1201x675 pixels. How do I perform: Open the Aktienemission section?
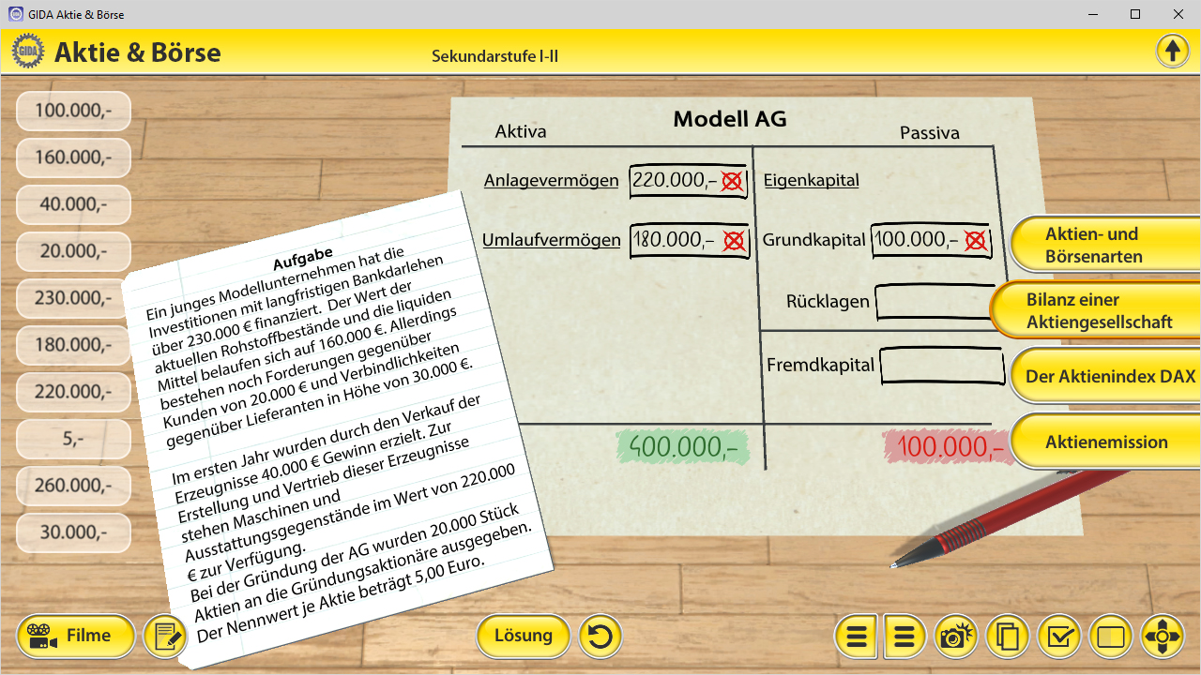click(x=1105, y=442)
